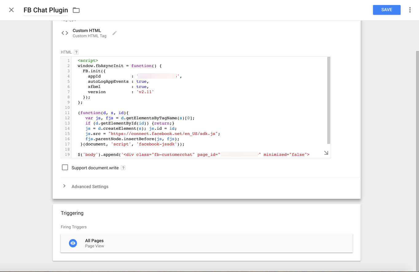Click the 'v2.11' version value
Viewport: 419px width, 272px height.
click(x=145, y=92)
